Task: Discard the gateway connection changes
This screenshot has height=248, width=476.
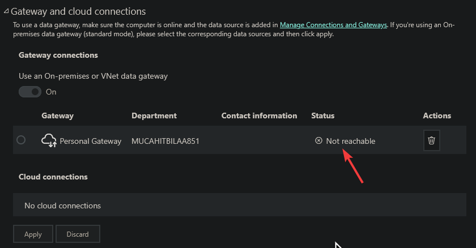Action: click(78, 234)
